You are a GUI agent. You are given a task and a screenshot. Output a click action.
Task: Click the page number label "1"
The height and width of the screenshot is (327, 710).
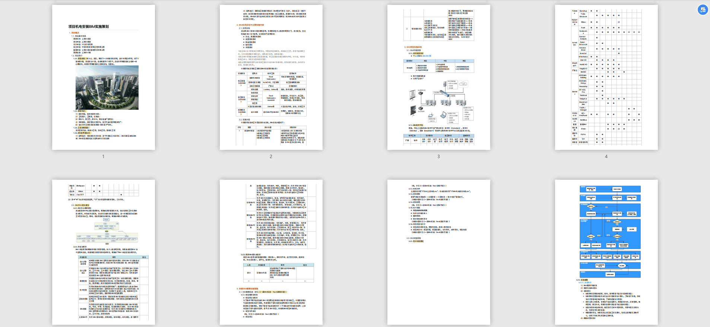point(104,157)
